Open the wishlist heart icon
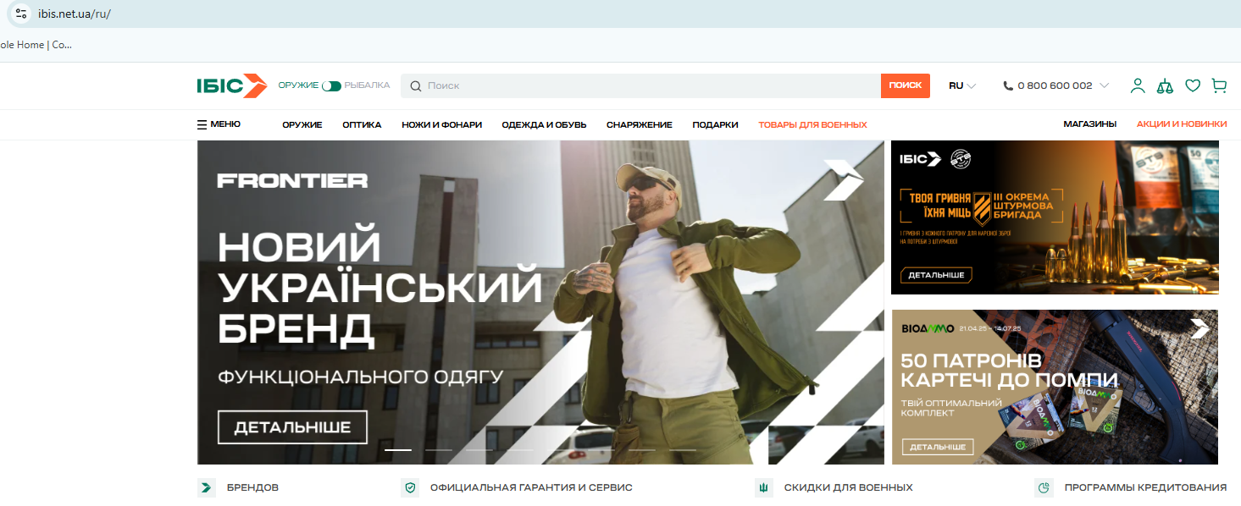 point(1193,85)
